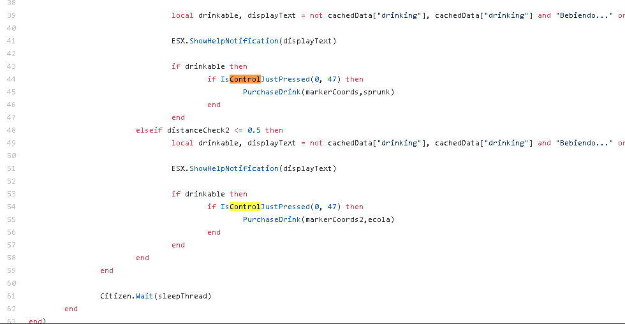Click "ShowHelpNotification" on line 51
The width and height of the screenshot is (625, 324).
coord(234,168)
